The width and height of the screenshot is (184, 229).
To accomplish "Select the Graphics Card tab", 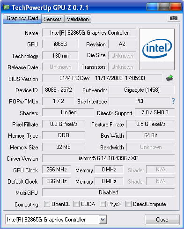I will point(22,18).
